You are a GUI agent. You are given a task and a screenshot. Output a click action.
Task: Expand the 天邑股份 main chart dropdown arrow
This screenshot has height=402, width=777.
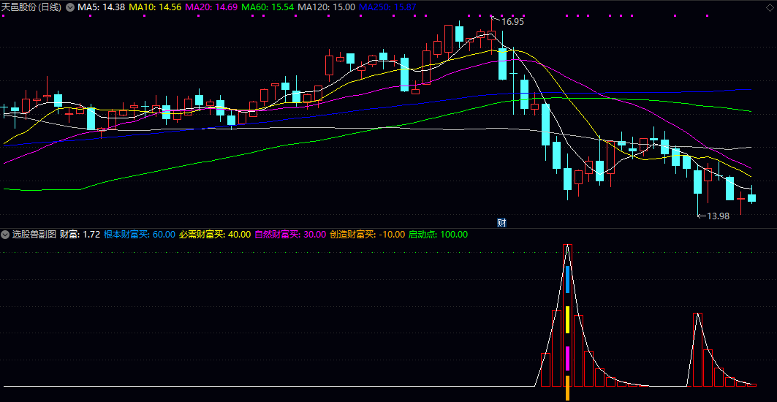pyautogui.click(x=70, y=7)
